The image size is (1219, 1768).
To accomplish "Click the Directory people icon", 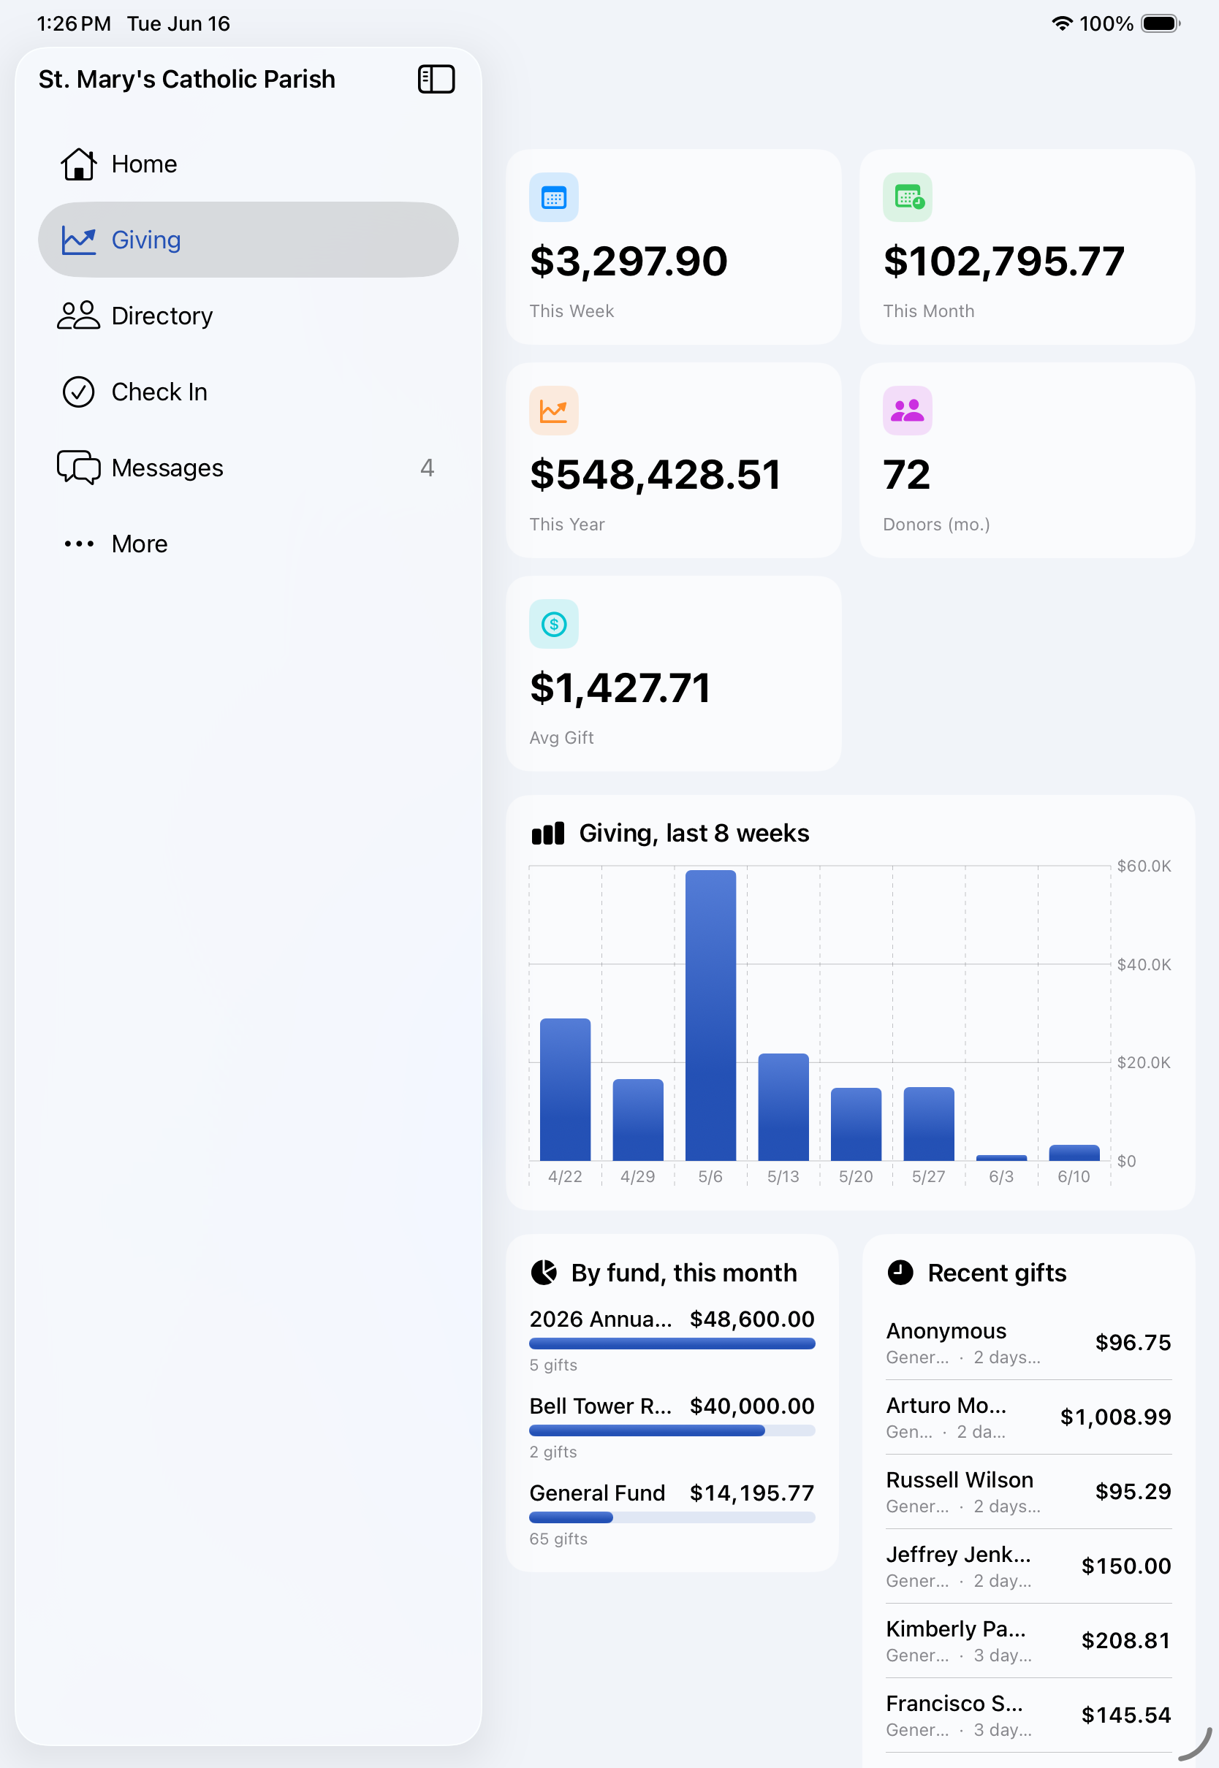I will (79, 316).
